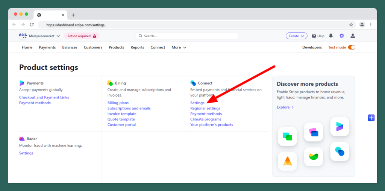Open Connect Settings link
385x191 pixels.
197,103
